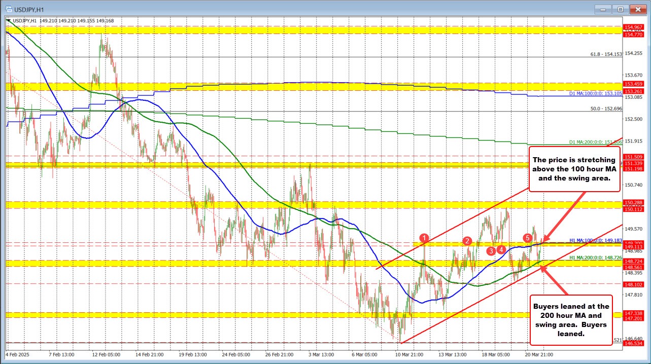The height and width of the screenshot is (364, 651).
Task: Select the 'Buyers leaned' annotation box
Action: (x=571, y=320)
